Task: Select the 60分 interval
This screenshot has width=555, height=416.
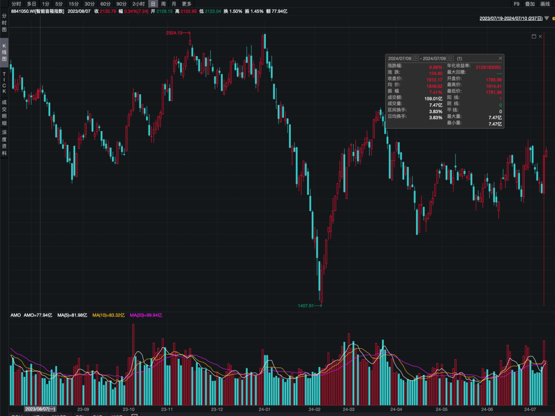Action: 105,4
